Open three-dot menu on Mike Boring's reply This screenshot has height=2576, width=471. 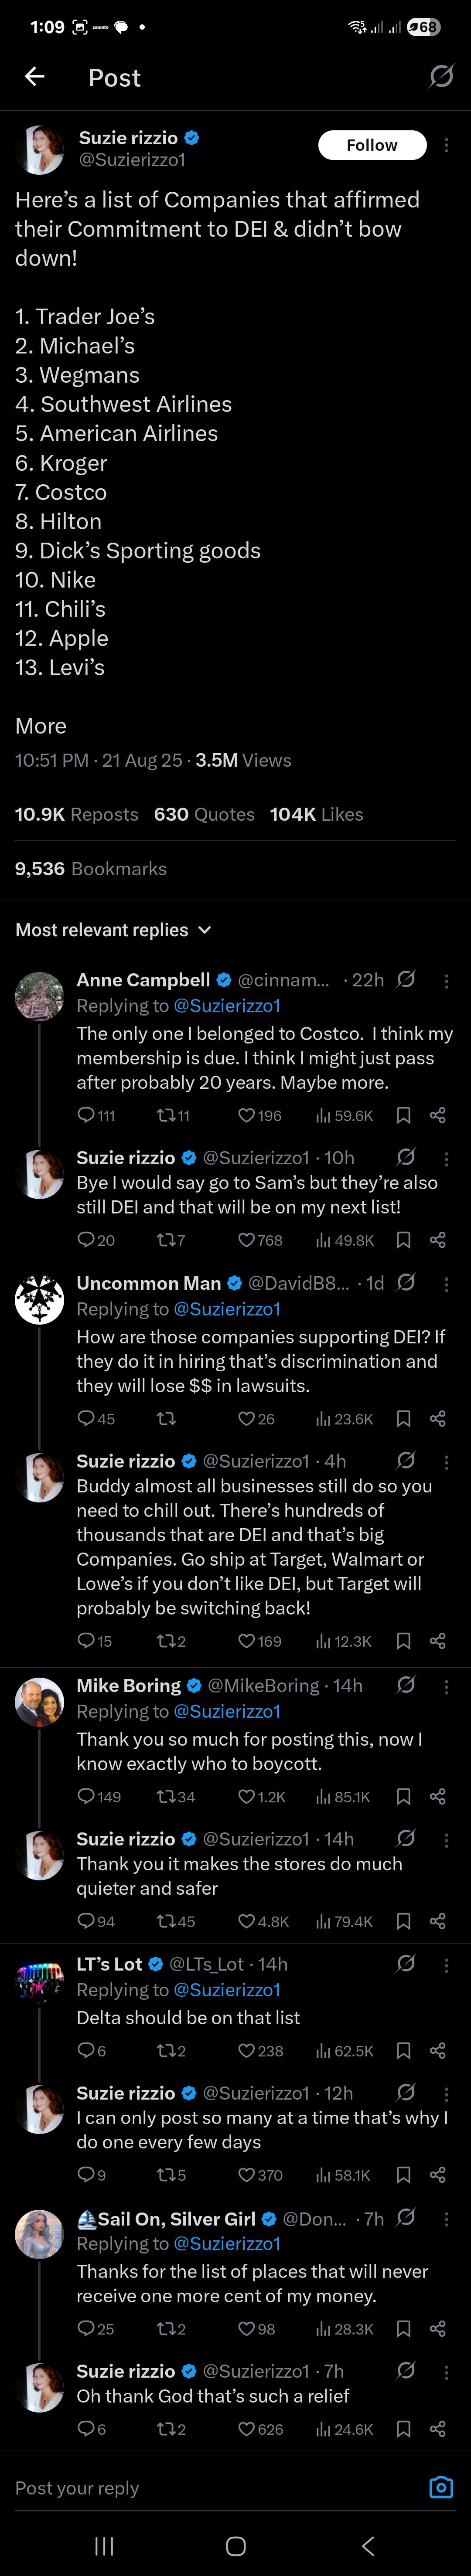[x=446, y=1686]
